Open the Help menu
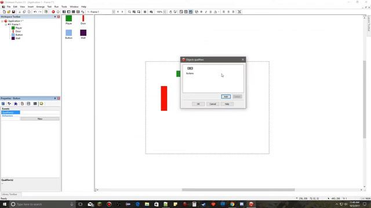This screenshot has height=208, width=371. point(83,7)
